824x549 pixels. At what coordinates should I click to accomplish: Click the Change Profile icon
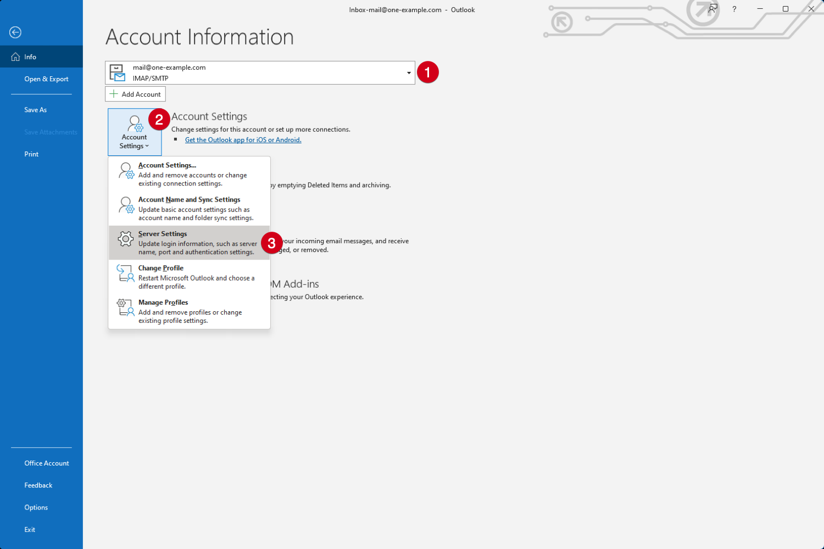(x=126, y=273)
